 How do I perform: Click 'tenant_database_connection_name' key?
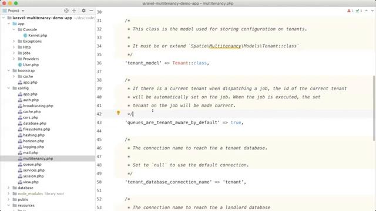pyautogui.click(x=169, y=182)
